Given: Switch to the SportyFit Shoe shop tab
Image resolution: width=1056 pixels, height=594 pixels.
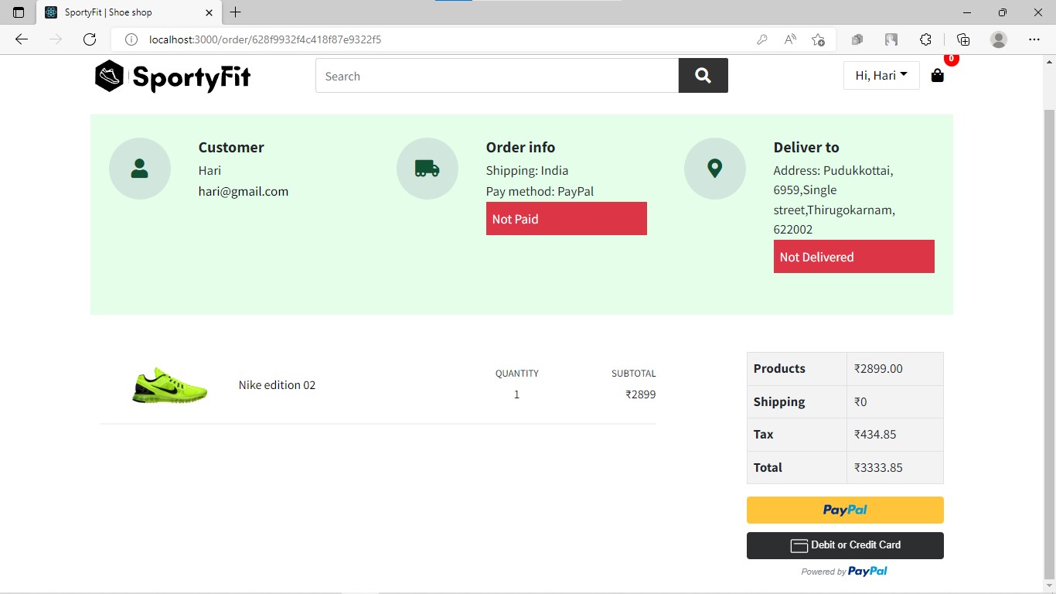Looking at the screenshot, I should pyautogui.click(x=116, y=12).
